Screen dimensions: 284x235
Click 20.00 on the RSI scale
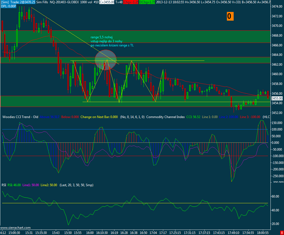[275, 224]
